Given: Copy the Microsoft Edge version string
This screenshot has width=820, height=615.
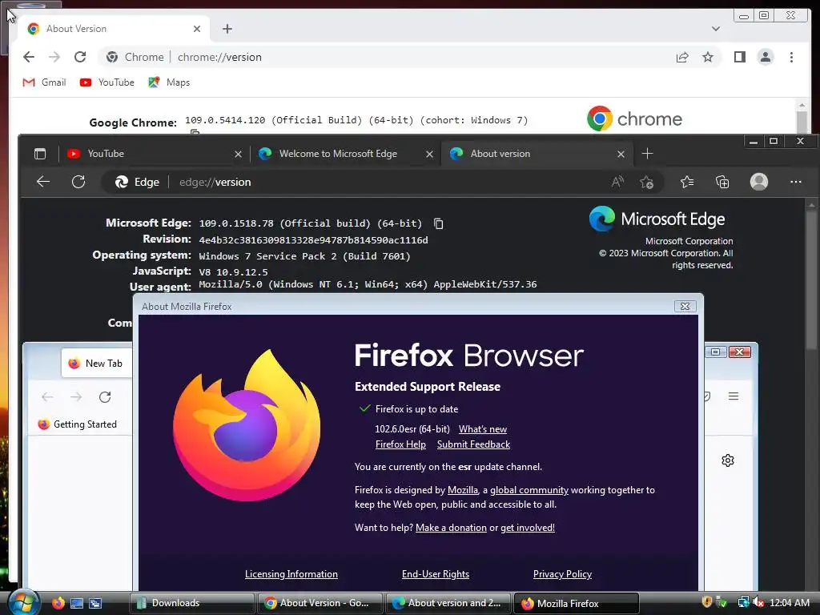Looking at the screenshot, I should point(438,224).
